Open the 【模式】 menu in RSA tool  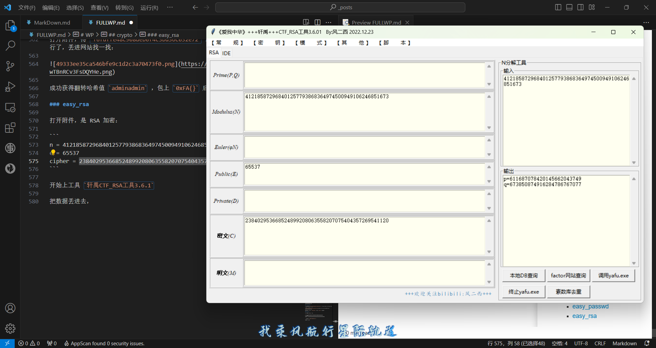point(311,43)
